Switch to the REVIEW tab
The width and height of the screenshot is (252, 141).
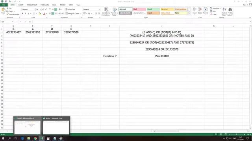(x=63, y=5)
